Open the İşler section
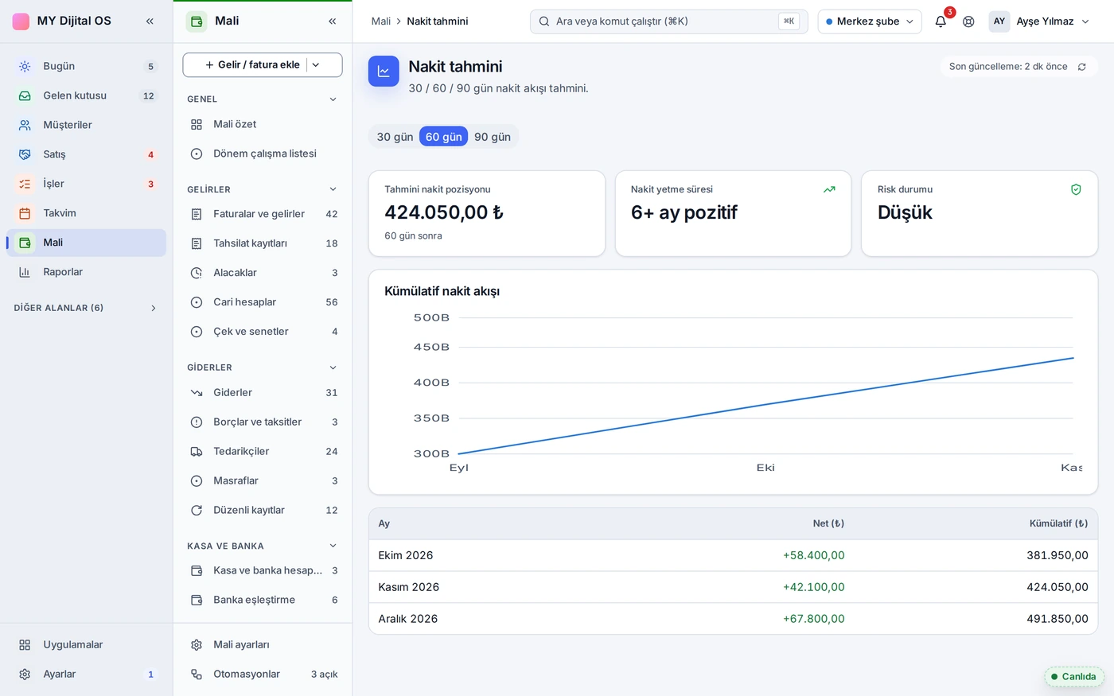Viewport: 1114px width, 696px height. coord(86,185)
